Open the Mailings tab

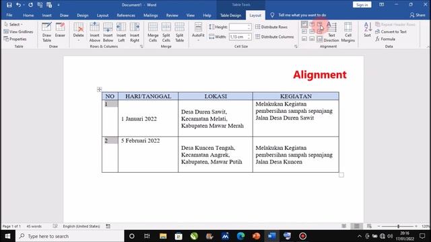151,15
